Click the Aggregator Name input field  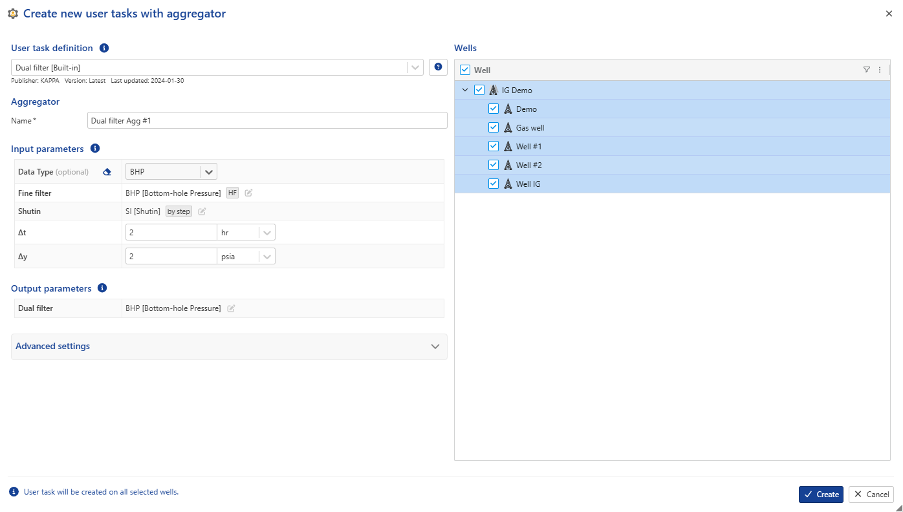[267, 120]
